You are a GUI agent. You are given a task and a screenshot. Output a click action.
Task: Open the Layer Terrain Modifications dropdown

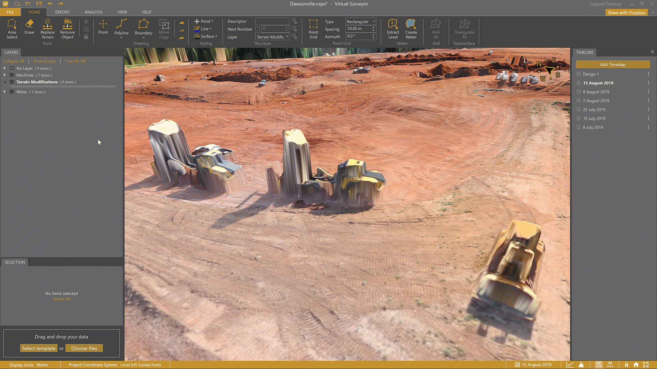pos(272,37)
